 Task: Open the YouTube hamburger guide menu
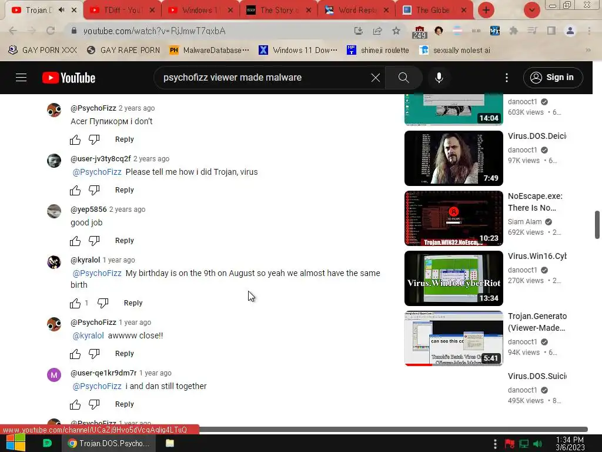click(x=21, y=78)
